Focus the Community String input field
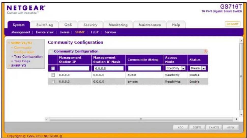This screenshot has width=247, height=138. click(144, 68)
